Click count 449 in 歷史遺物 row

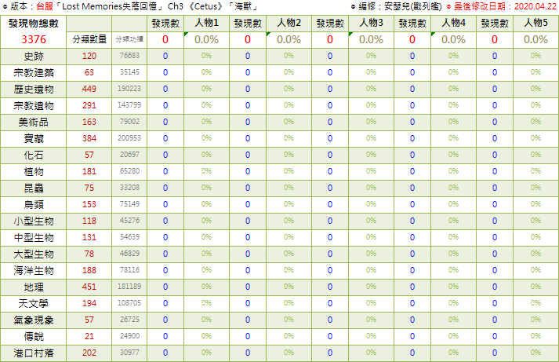pyautogui.click(x=89, y=89)
